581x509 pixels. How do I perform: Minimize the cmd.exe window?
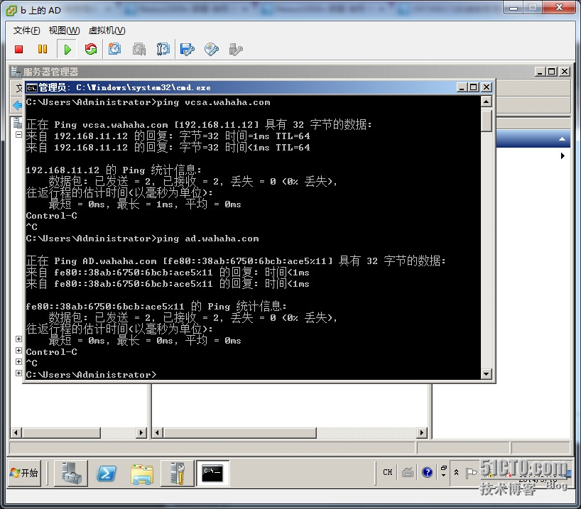tap(462, 87)
